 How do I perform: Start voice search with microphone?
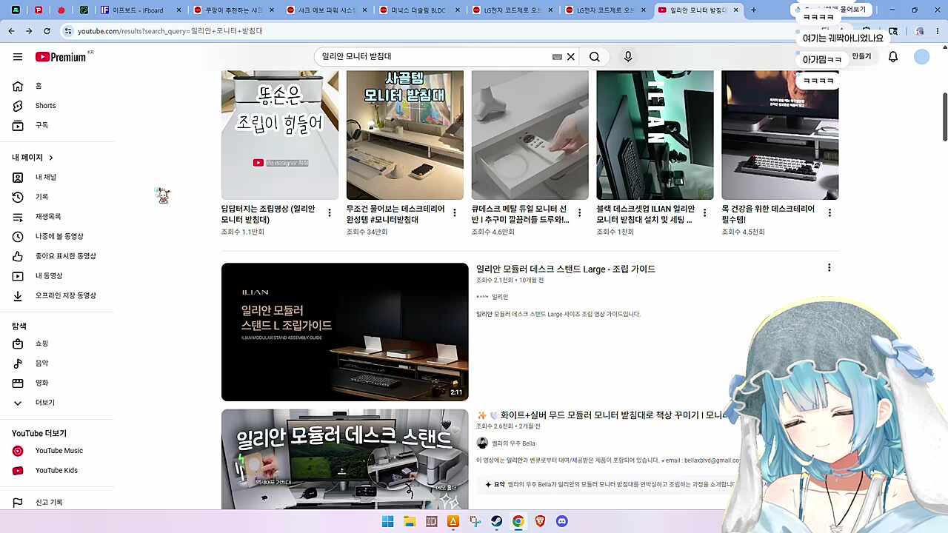tap(628, 57)
